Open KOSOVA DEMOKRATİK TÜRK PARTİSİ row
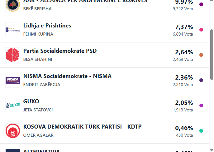Screen dimensions: 214x152 pos(105,131)
